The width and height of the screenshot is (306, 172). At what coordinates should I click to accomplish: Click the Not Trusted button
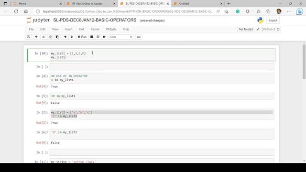(x=246, y=29)
